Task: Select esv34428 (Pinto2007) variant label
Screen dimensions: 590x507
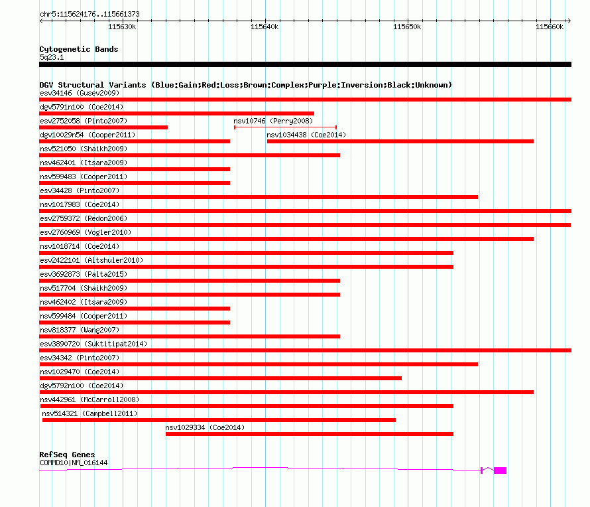Action: coord(80,190)
